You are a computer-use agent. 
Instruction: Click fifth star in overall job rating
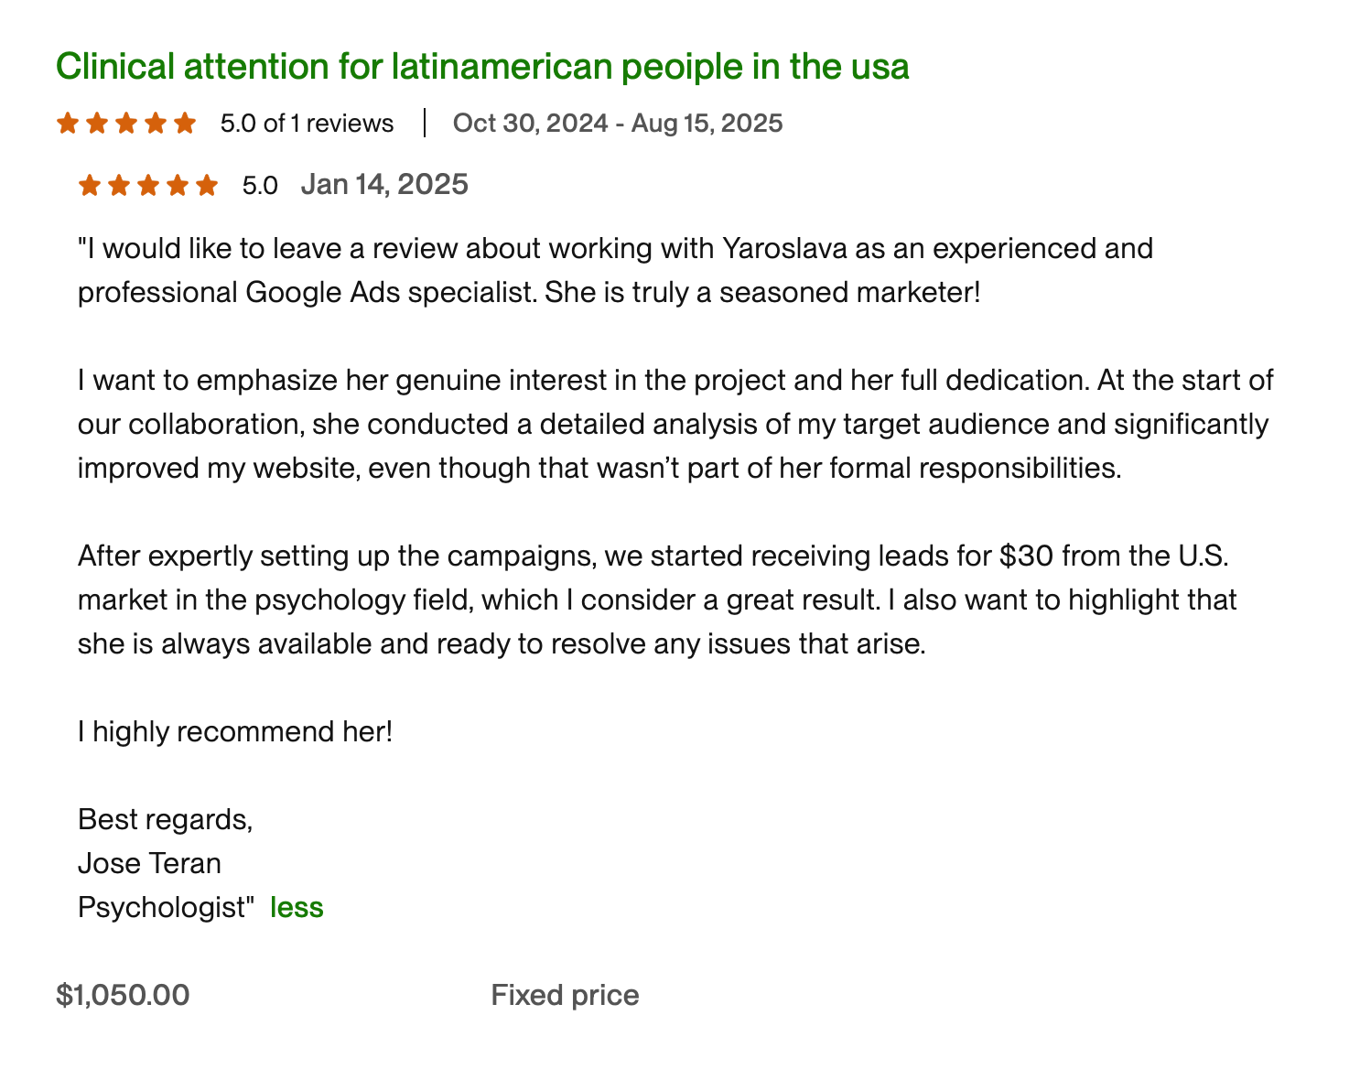coord(186,124)
